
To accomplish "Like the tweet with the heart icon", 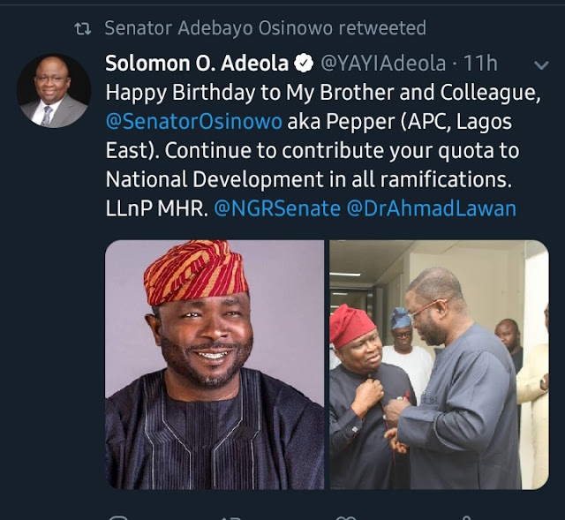I will pyautogui.click(x=344, y=516).
